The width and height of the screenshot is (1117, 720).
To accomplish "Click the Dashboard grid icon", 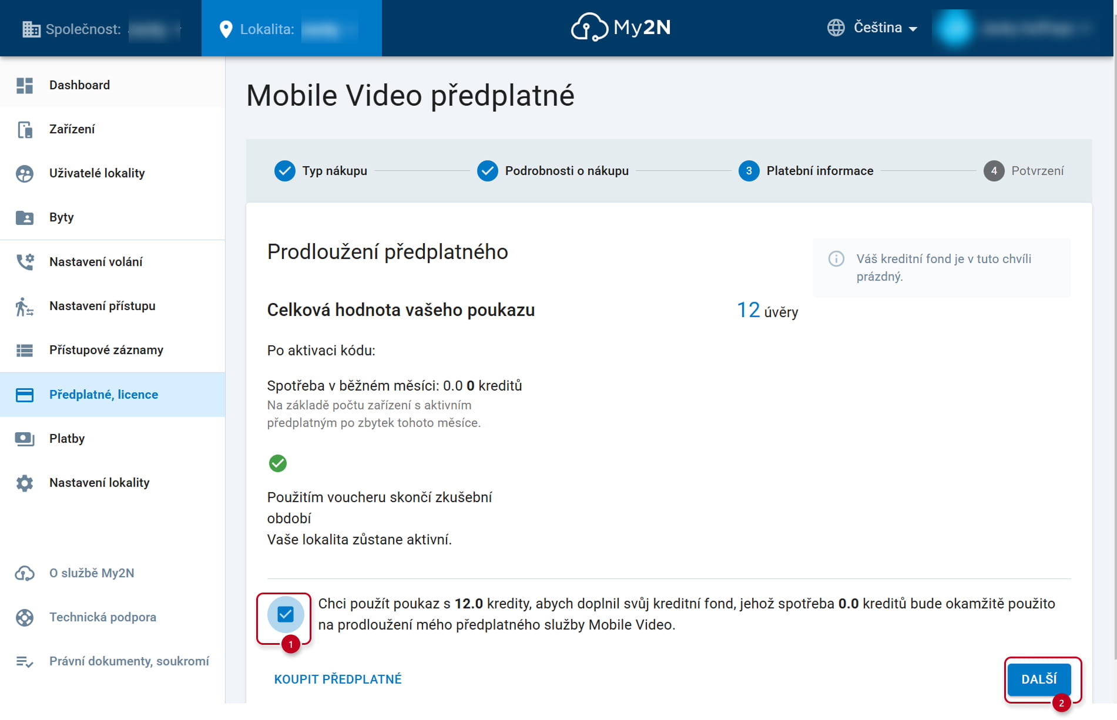I will (x=25, y=85).
